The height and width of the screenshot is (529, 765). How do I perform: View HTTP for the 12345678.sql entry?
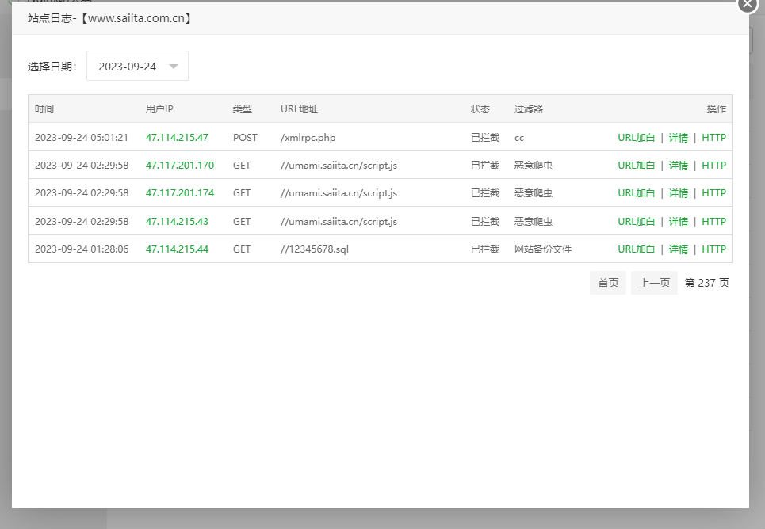pyautogui.click(x=713, y=249)
